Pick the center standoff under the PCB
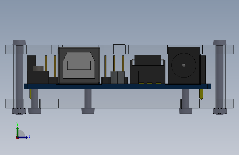The width and height of the screenshot is (239, 155). (88, 98)
